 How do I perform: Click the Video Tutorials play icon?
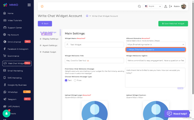(5, 20)
